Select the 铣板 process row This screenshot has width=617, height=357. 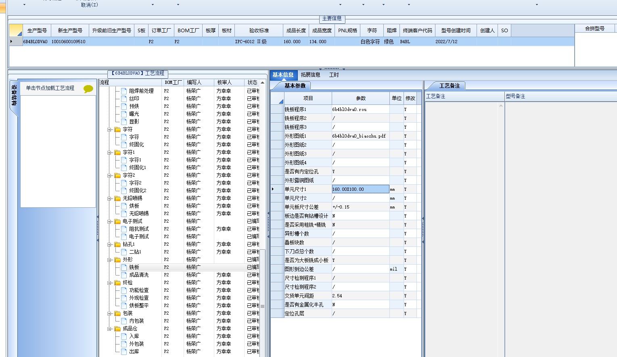click(x=179, y=267)
